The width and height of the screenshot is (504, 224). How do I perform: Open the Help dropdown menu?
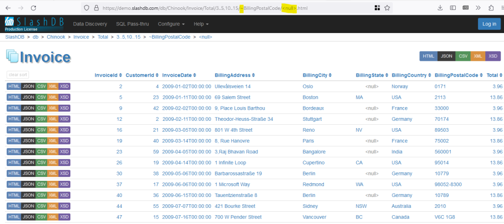click(x=201, y=24)
